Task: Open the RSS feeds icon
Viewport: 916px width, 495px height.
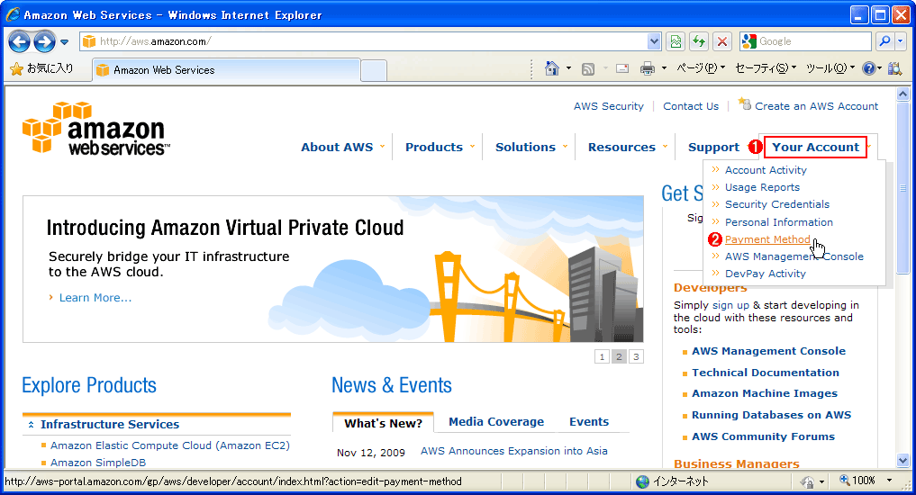Action: (588, 69)
